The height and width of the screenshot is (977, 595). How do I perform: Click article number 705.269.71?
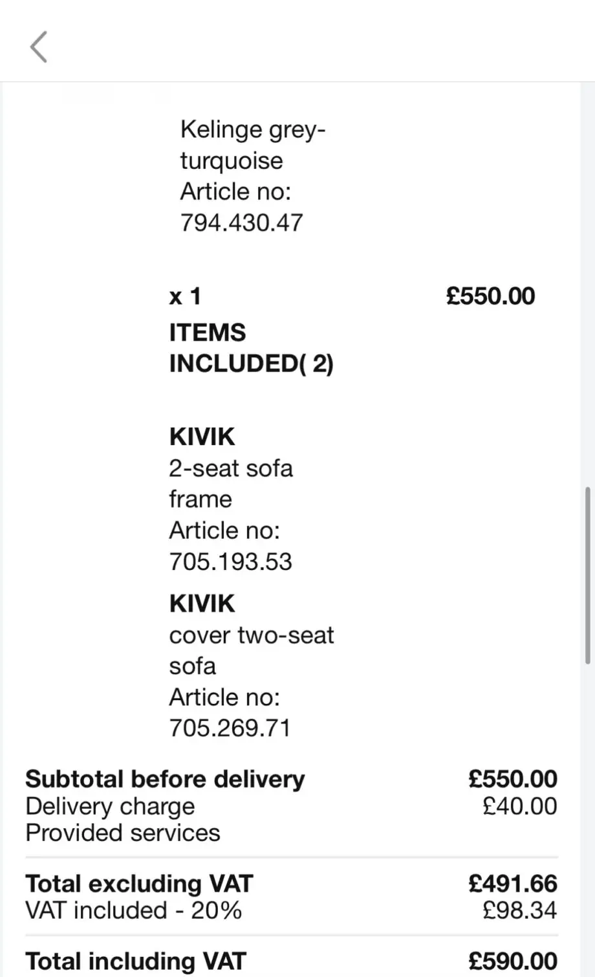[x=230, y=728]
